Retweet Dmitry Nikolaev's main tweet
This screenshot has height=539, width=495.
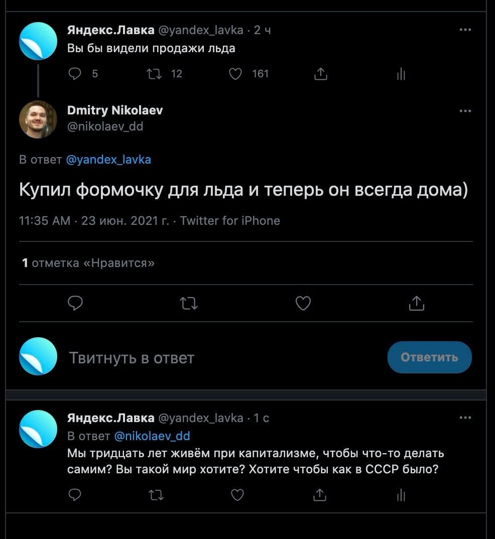pos(189,303)
